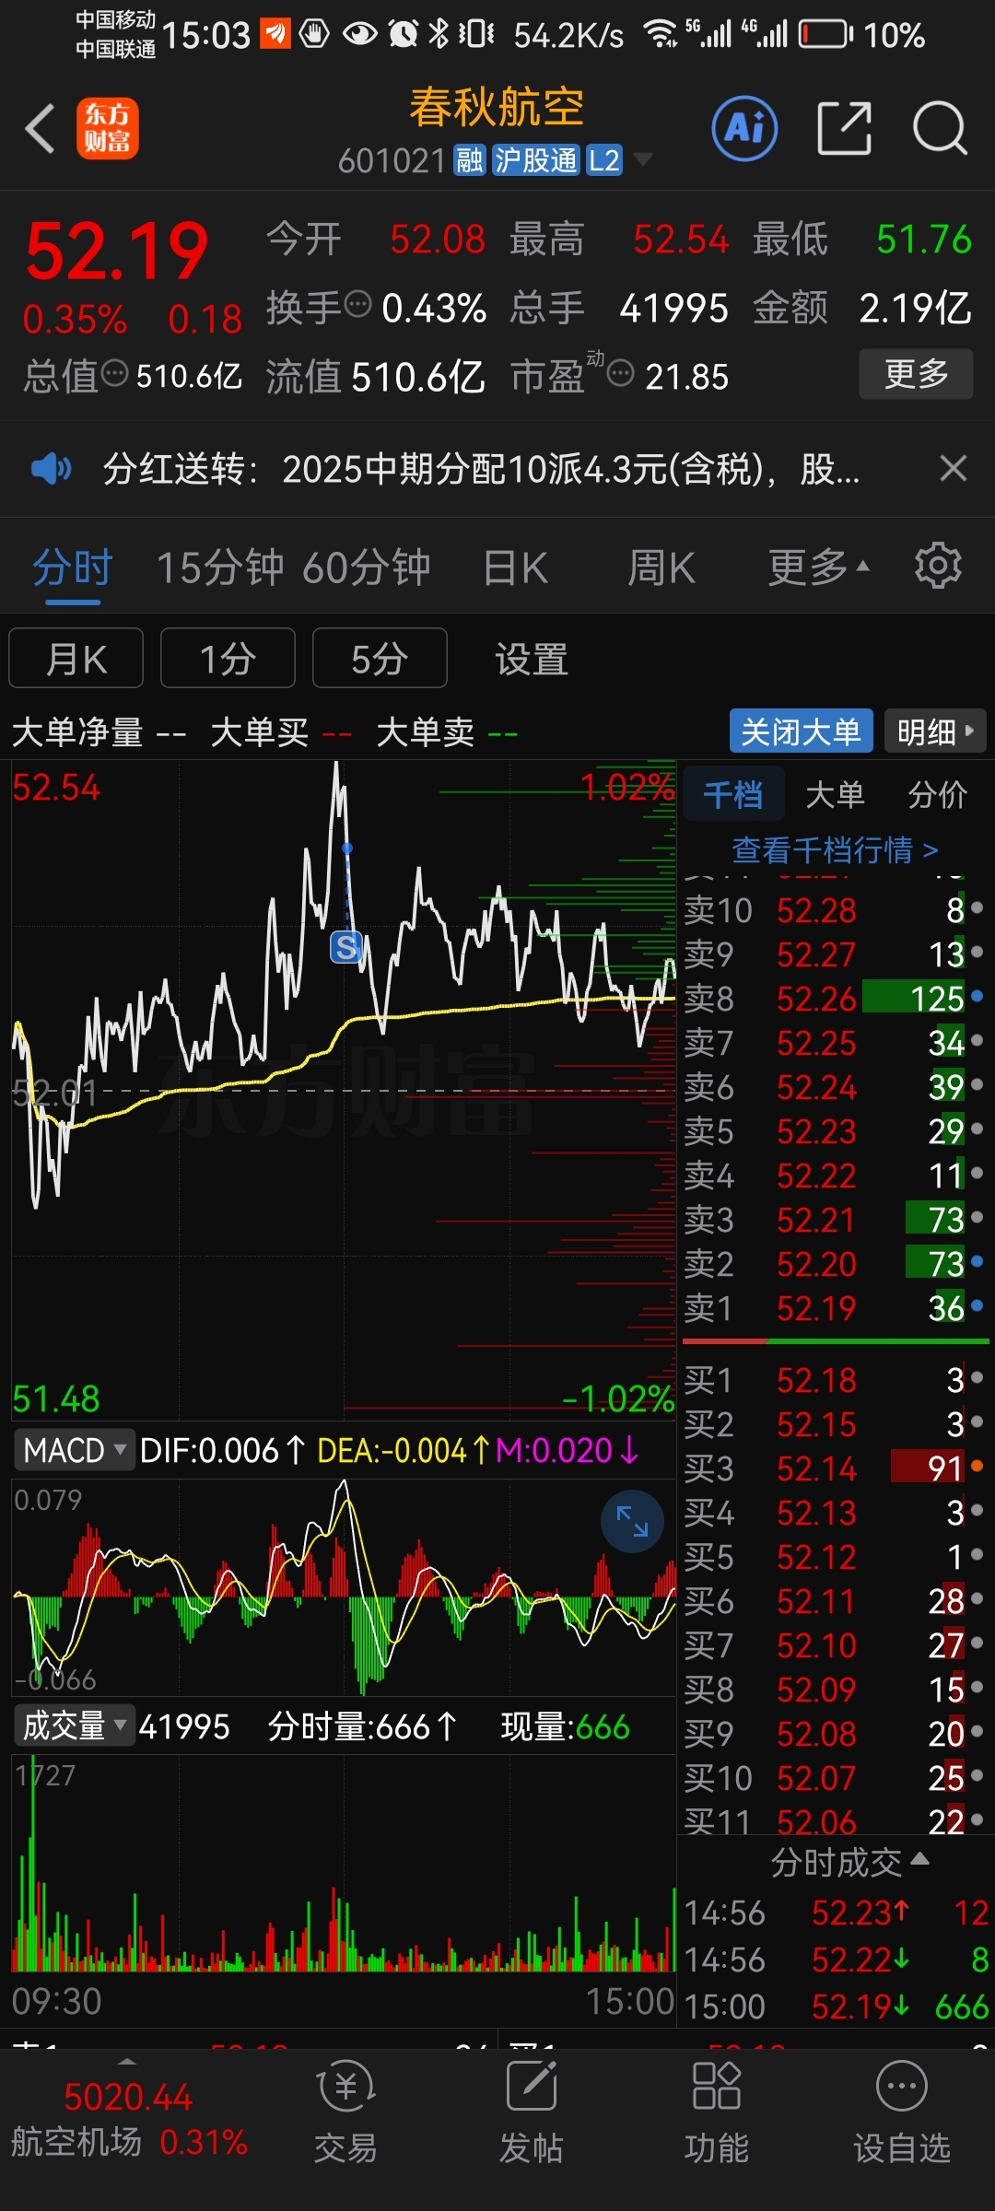995x2211 pixels.
Task: Select the 5分 period button
Action: (380, 658)
